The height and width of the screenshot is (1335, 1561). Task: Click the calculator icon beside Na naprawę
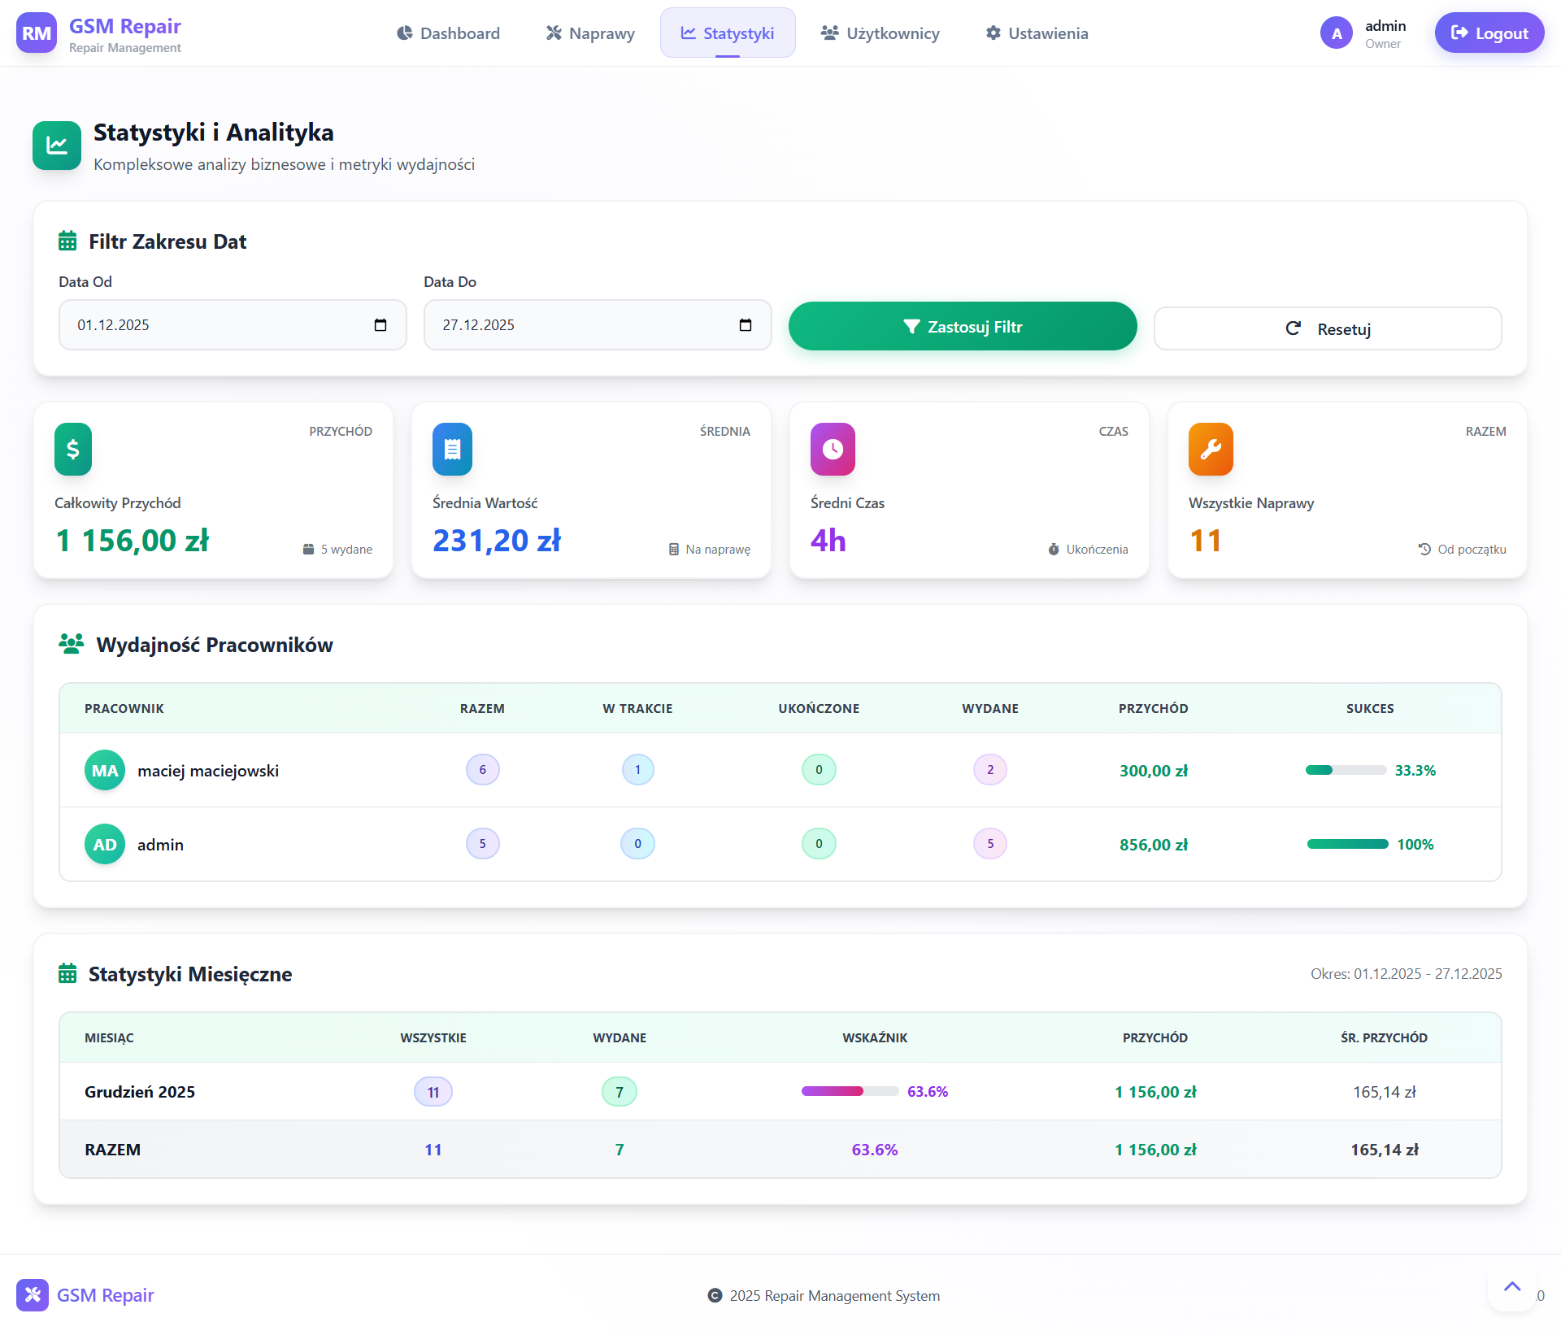click(674, 550)
